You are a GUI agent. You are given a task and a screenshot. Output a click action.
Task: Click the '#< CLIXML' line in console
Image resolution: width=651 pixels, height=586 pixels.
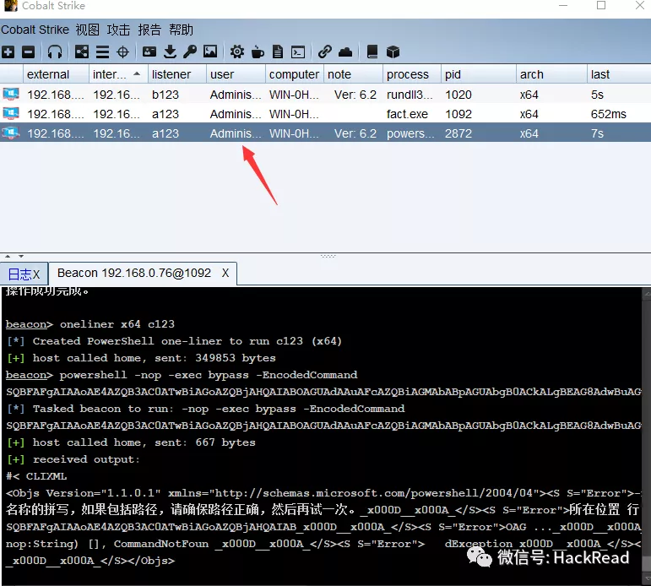coord(36,476)
